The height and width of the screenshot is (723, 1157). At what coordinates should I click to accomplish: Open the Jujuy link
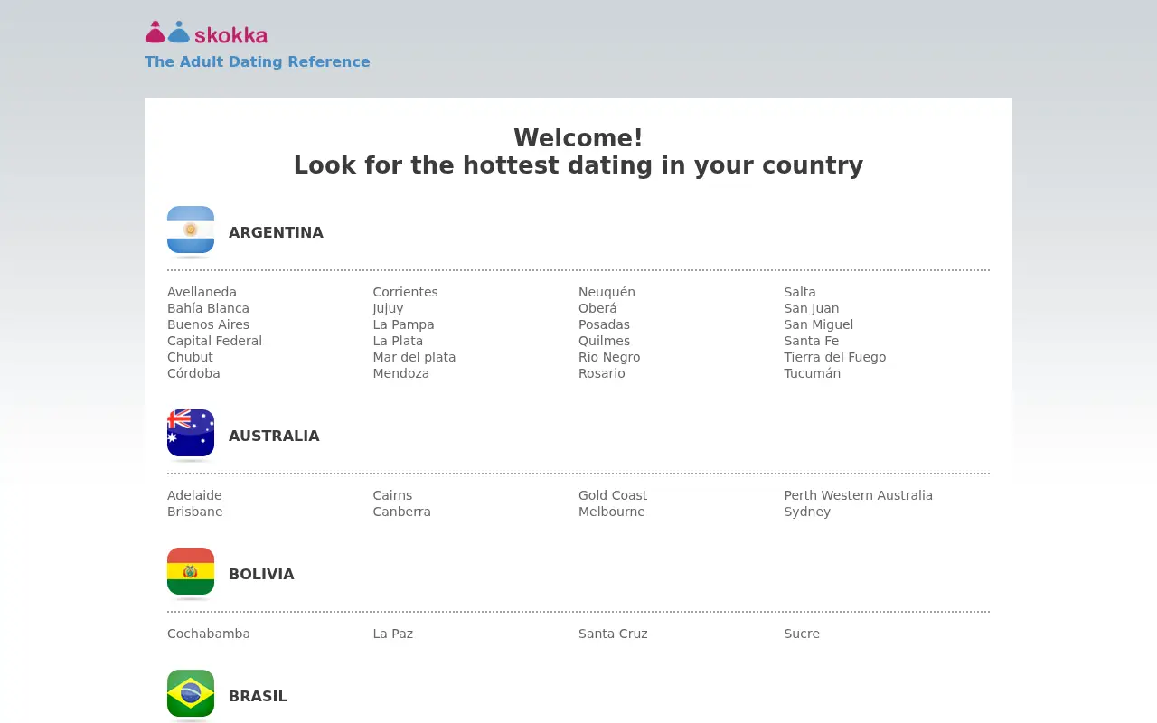[388, 308]
